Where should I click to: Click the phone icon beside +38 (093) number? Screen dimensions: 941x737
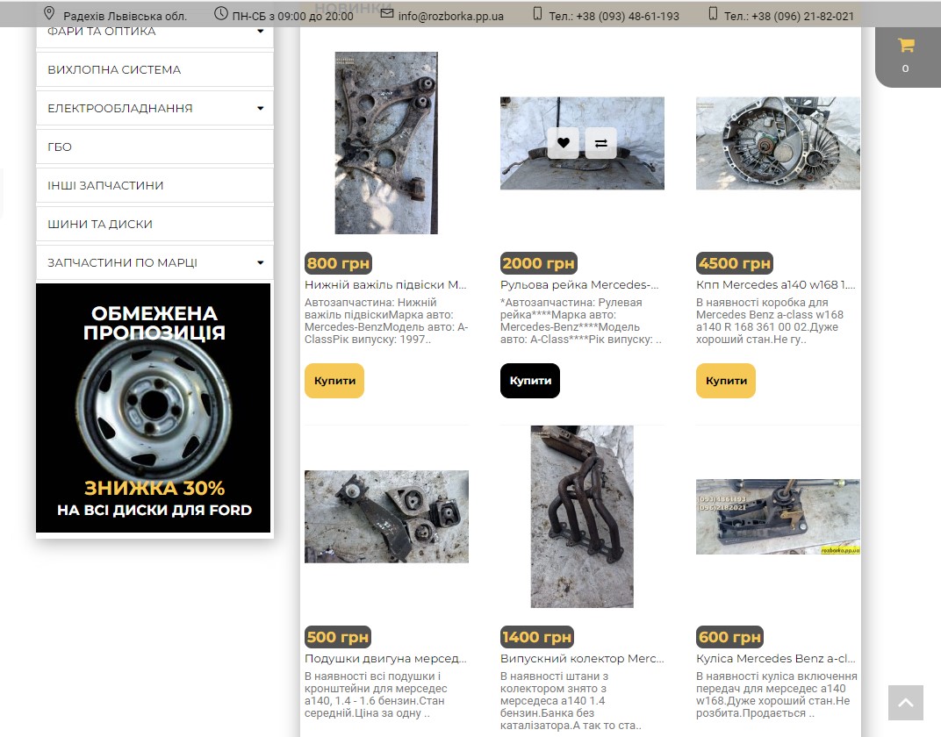(538, 13)
